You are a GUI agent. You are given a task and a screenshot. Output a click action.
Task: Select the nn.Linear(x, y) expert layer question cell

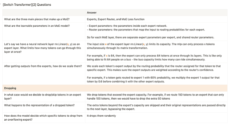click(44, 52)
